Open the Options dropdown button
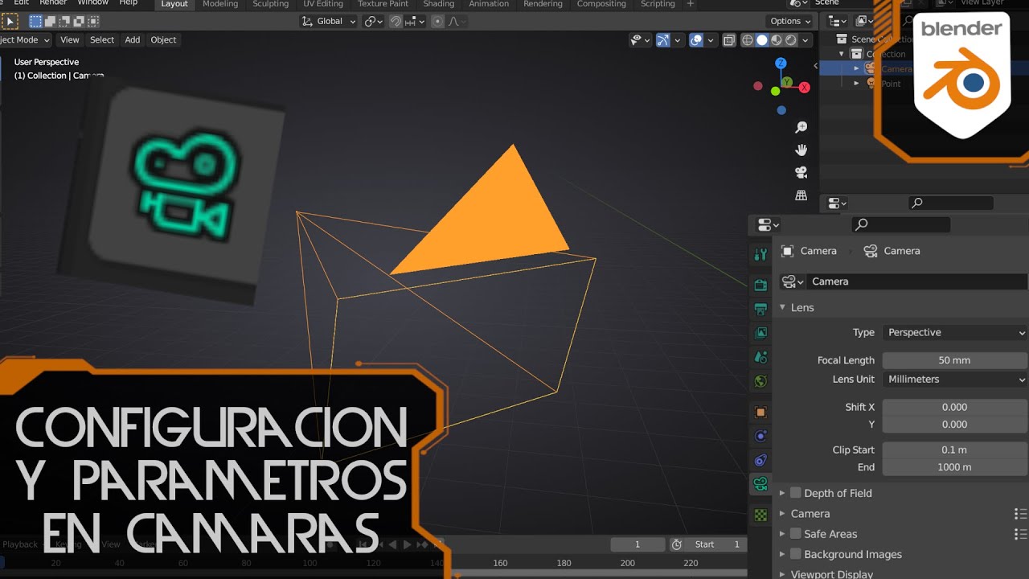This screenshot has width=1029, height=579. pyautogui.click(x=790, y=22)
